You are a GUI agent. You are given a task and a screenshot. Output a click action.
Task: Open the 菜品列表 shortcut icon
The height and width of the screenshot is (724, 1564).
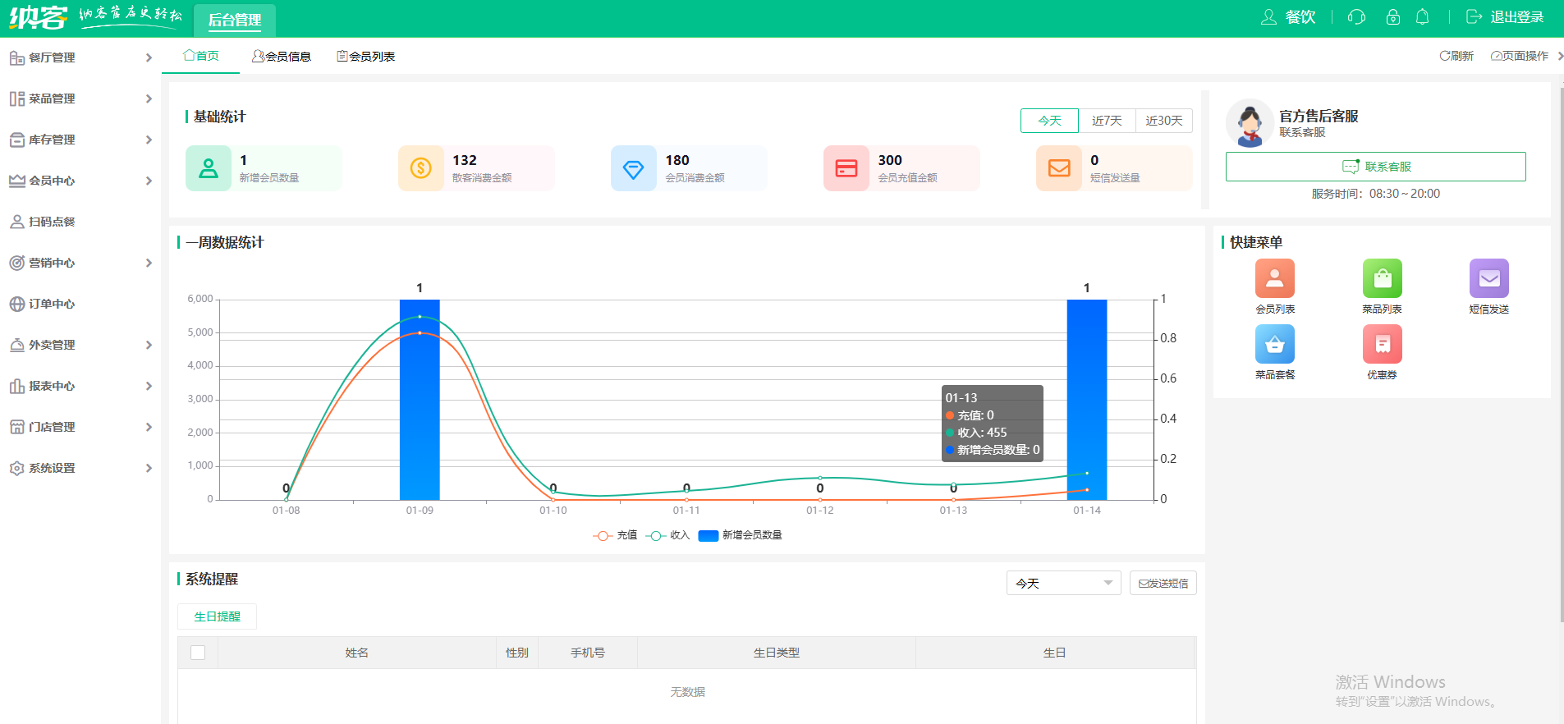click(x=1382, y=278)
